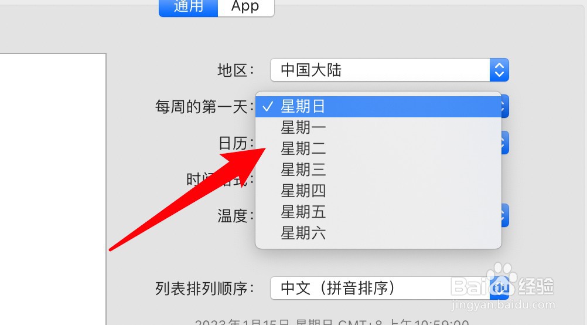This screenshot has height=325, width=587.
Task: Click the 列表排列顺序 dropdown arrows icon
Action: point(499,288)
